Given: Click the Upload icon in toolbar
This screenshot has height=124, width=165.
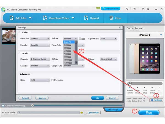Looking at the screenshot, I should [x=86, y=18].
